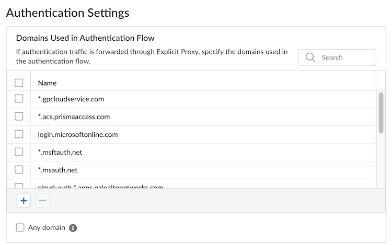
Task: Click the Any domain label text
Action: click(47, 228)
